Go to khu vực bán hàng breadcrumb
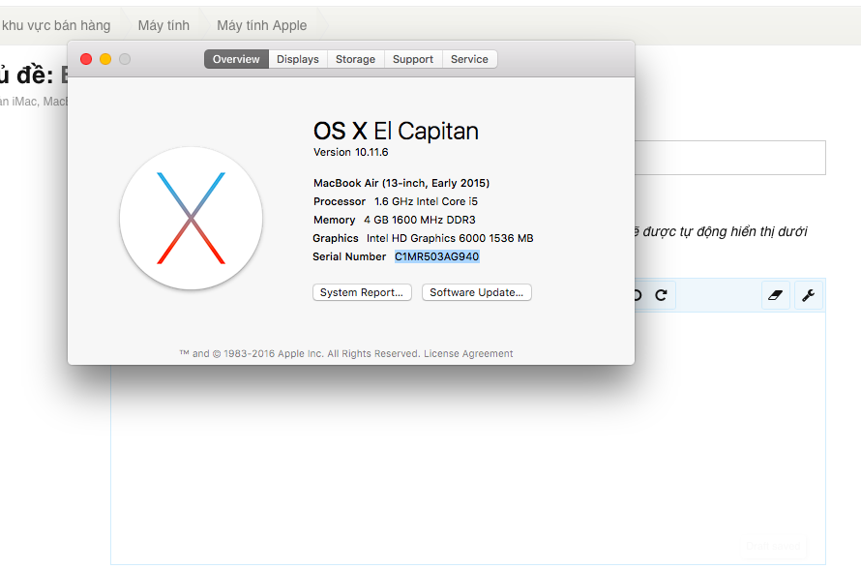Image resolution: width=861 pixels, height=569 pixels. (56, 25)
